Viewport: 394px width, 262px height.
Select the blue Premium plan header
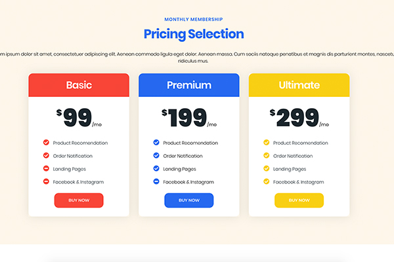coord(189,85)
